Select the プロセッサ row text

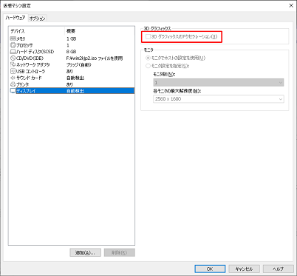[24, 45]
